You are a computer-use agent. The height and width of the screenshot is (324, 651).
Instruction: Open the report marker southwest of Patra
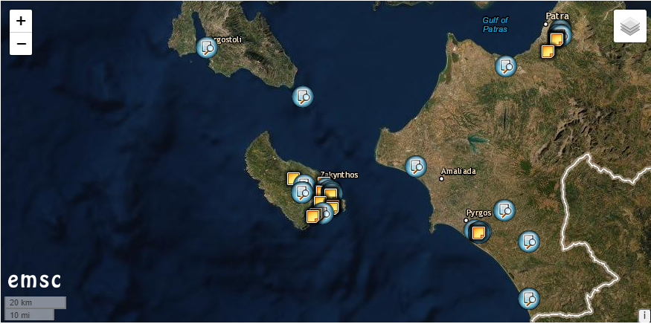click(x=506, y=66)
